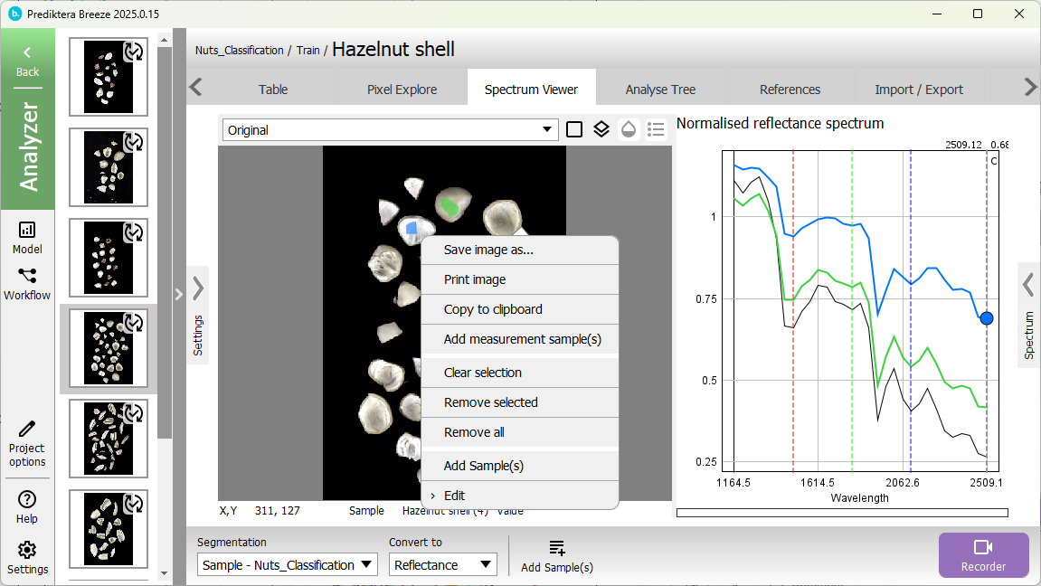Screen dimensions: 1041x586
Task: Click the Recorder button
Action: pyautogui.click(x=983, y=554)
